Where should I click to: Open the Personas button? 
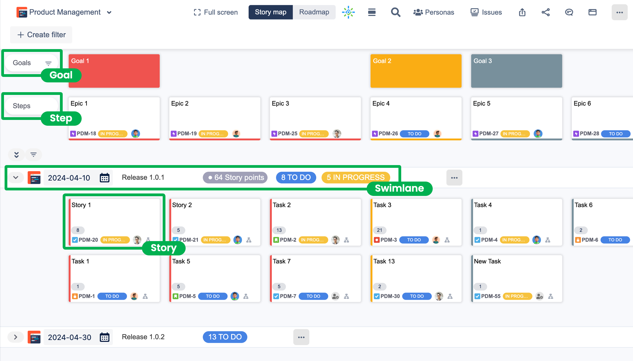[x=434, y=12]
